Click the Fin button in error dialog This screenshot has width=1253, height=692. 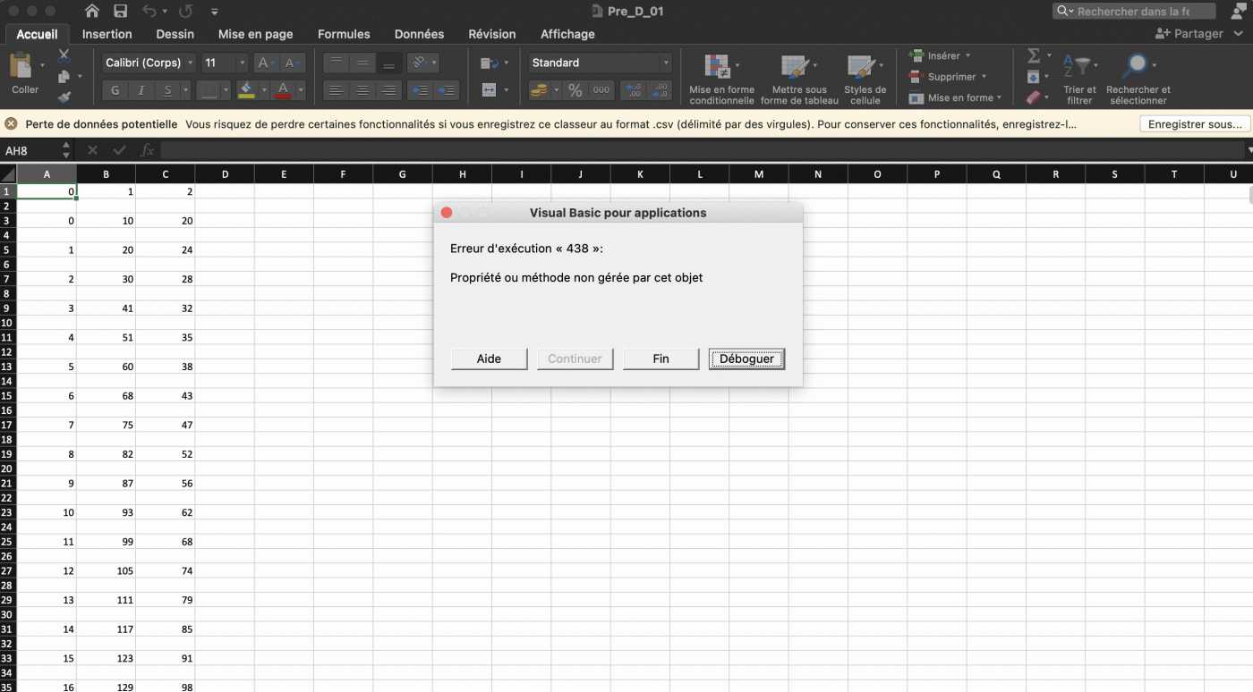[661, 359]
